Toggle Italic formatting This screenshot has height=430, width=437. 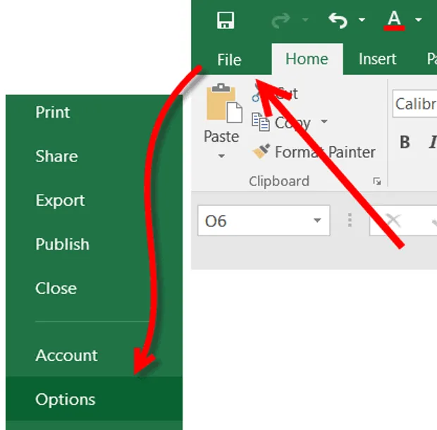(x=433, y=142)
